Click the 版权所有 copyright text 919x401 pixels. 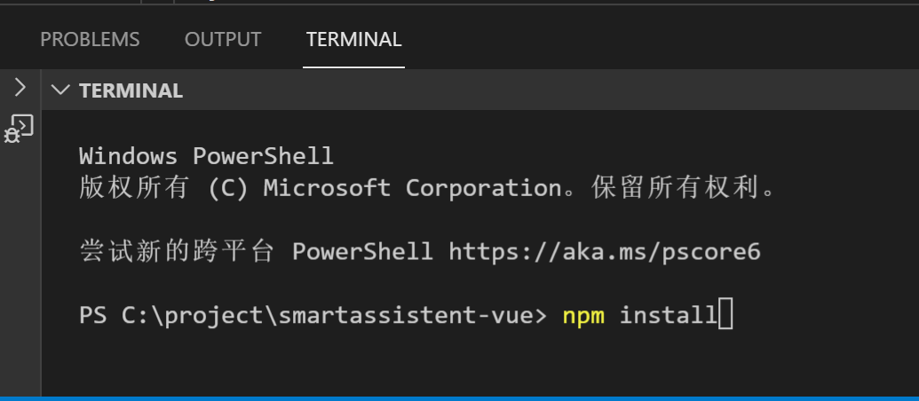click(134, 188)
